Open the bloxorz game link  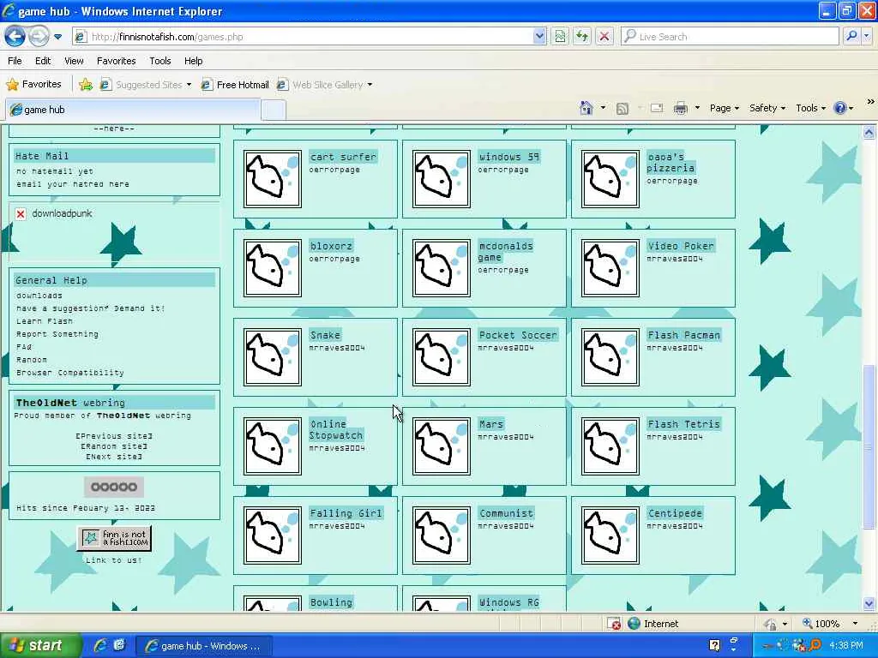331,246
